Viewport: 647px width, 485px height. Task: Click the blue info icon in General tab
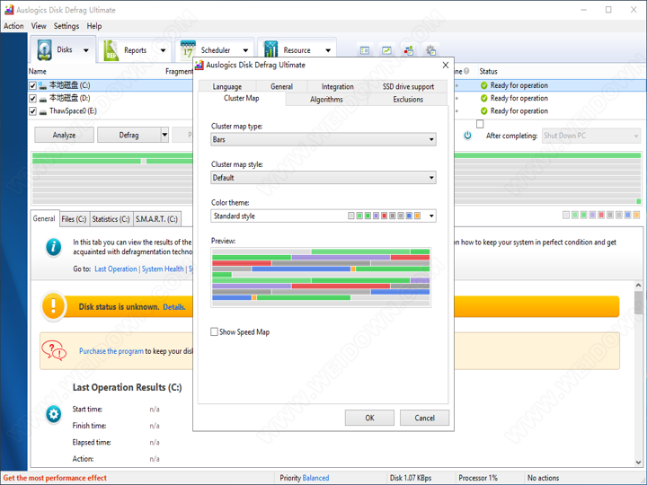(x=54, y=248)
